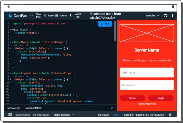Click the Password input field
Screen dimensions: 183x123
pyautogui.click(x=147, y=85)
